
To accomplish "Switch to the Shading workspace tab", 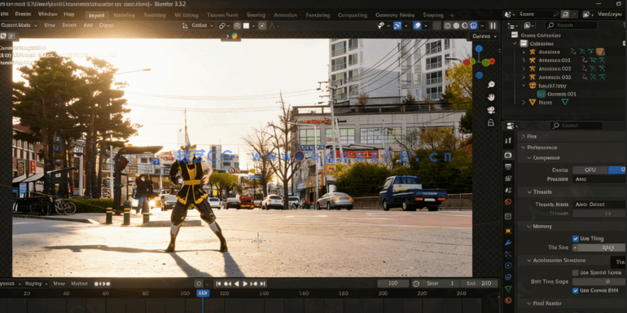I will coord(256,15).
